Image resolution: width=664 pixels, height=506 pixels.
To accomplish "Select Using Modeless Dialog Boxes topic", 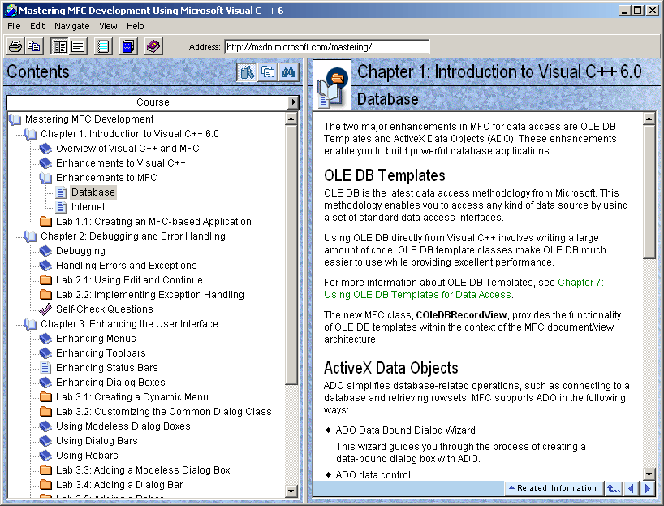I will [123, 426].
